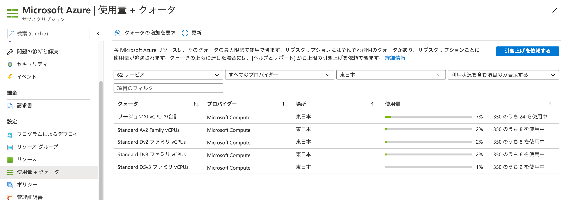Open 管理証明書 menu item
Image resolution: width=565 pixels, height=200 pixels.
(x=30, y=197)
